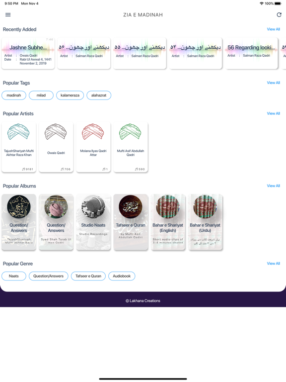The width and height of the screenshot is (286, 382).
Task: View all Popular Genre
Action: pyautogui.click(x=274, y=264)
